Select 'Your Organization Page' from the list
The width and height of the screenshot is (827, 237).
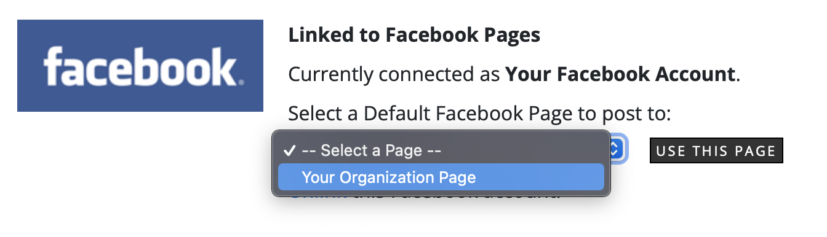coord(441,177)
